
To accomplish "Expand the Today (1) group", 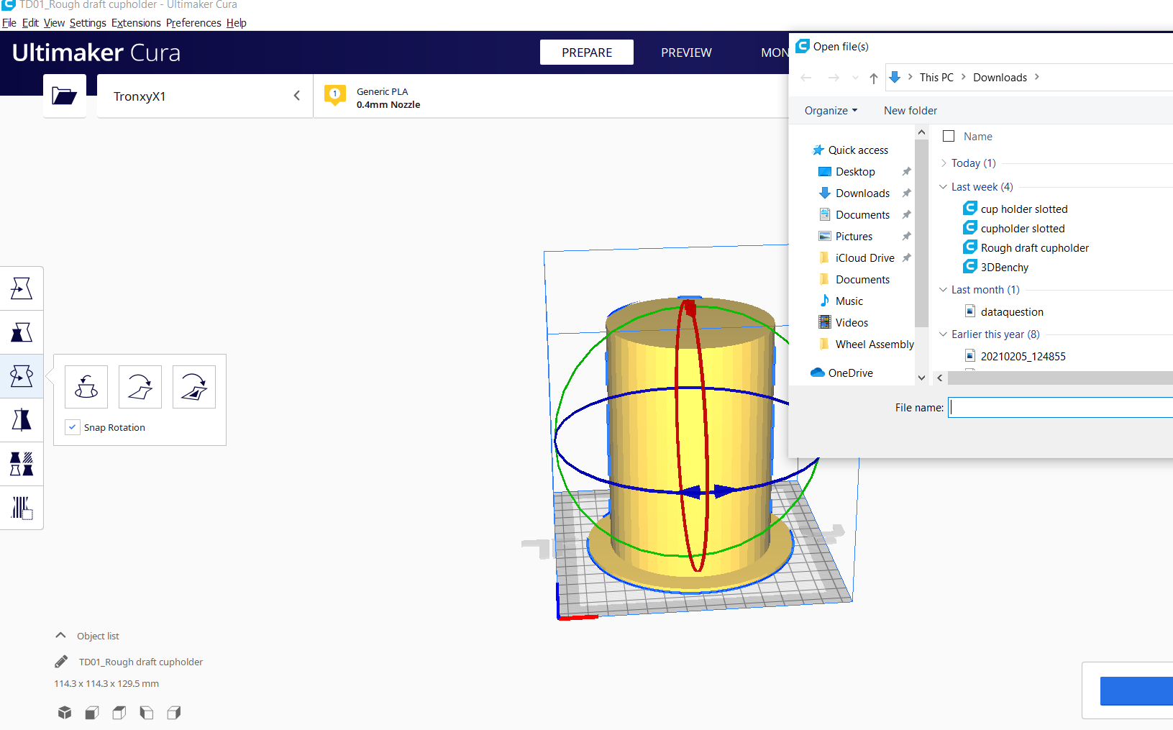I will coord(944,163).
